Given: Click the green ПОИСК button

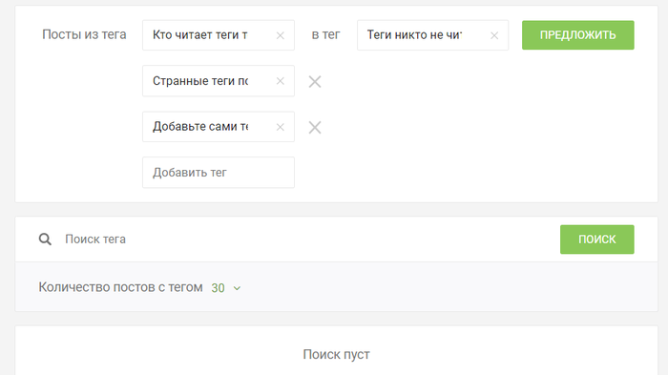Looking at the screenshot, I should (x=596, y=240).
